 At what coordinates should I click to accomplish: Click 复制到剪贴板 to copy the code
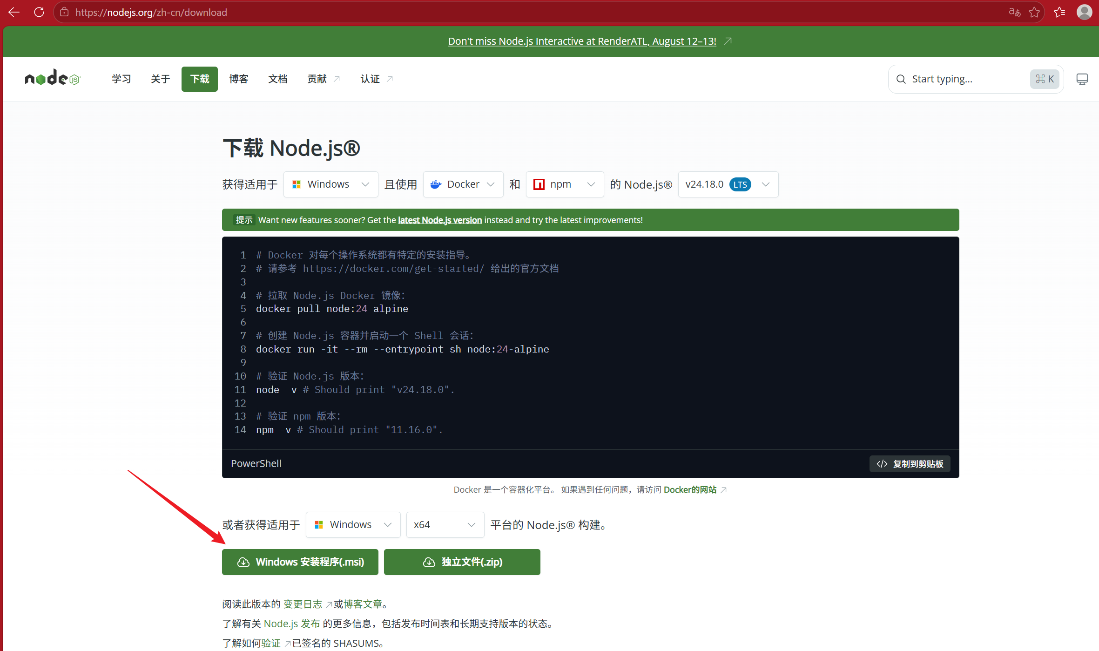pos(910,464)
